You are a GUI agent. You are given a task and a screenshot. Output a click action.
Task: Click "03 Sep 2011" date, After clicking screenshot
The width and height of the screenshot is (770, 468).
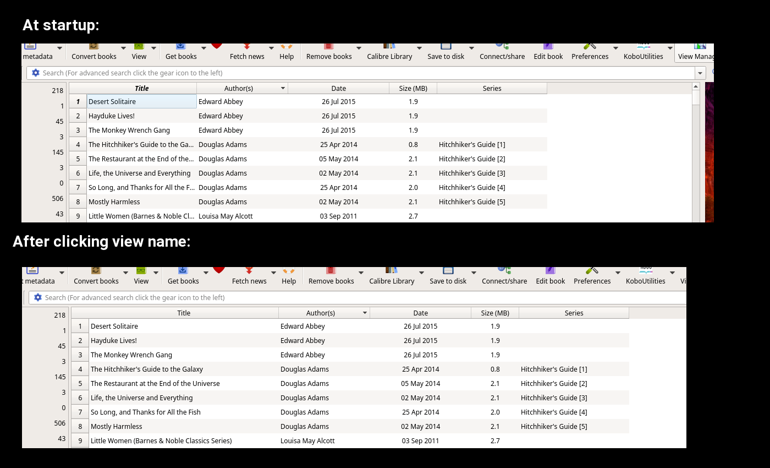[421, 440]
